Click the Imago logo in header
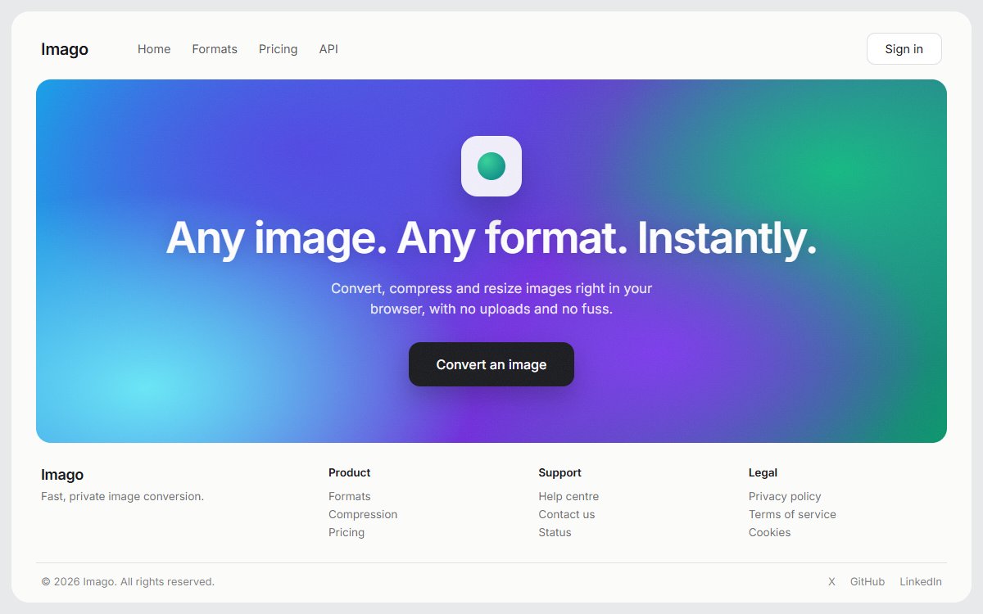This screenshot has height=614, width=983. click(x=65, y=49)
